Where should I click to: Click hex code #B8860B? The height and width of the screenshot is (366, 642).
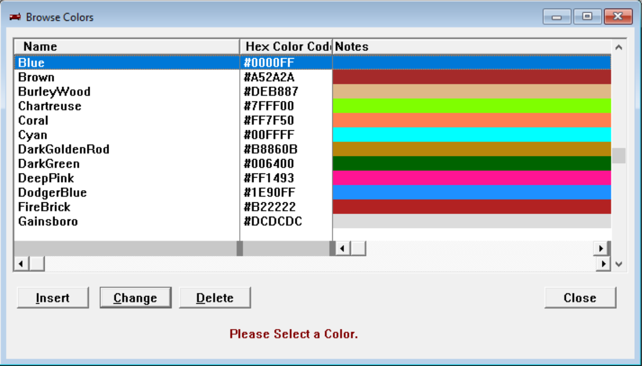click(x=270, y=149)
